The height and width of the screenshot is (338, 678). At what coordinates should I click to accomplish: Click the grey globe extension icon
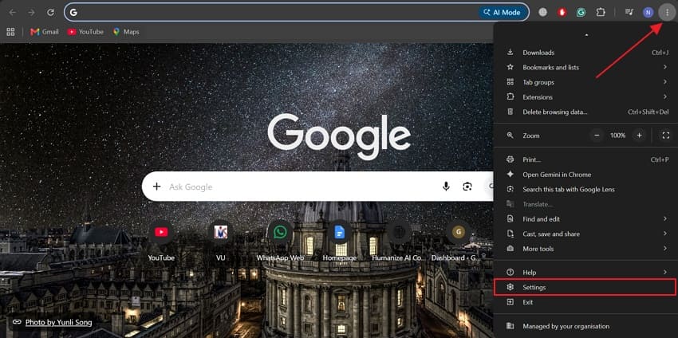542,13
